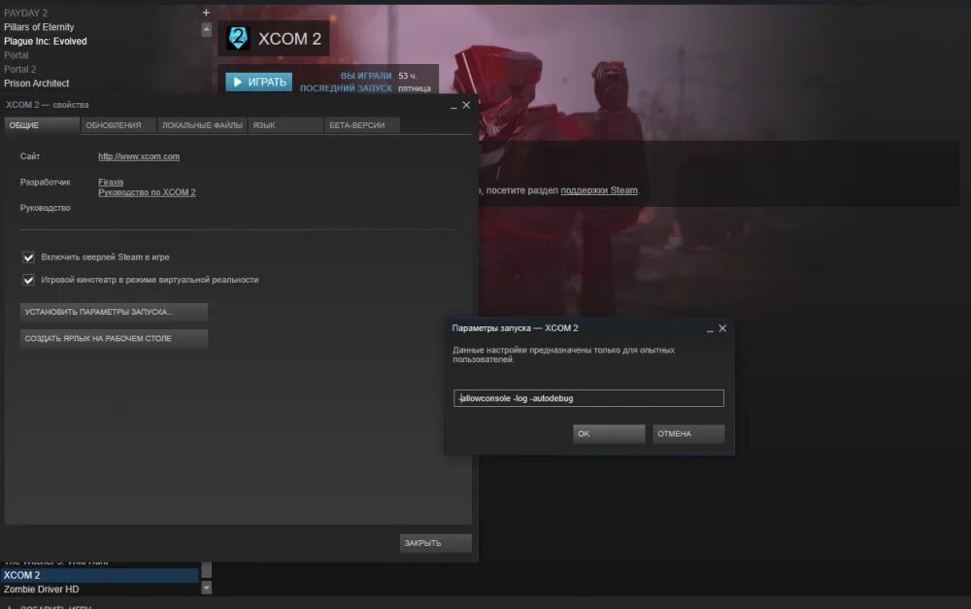The image size is (971, 609).
Task: Toggle VR desktop game theatre checkbox
Action: 28,280
